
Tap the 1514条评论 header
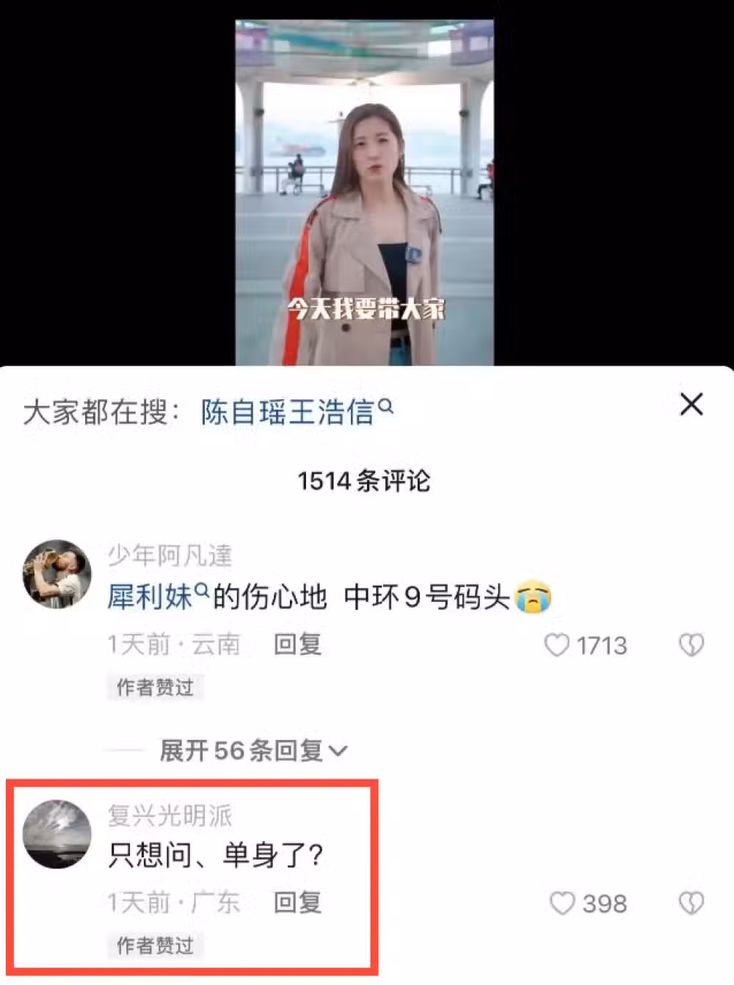[363, 481]
